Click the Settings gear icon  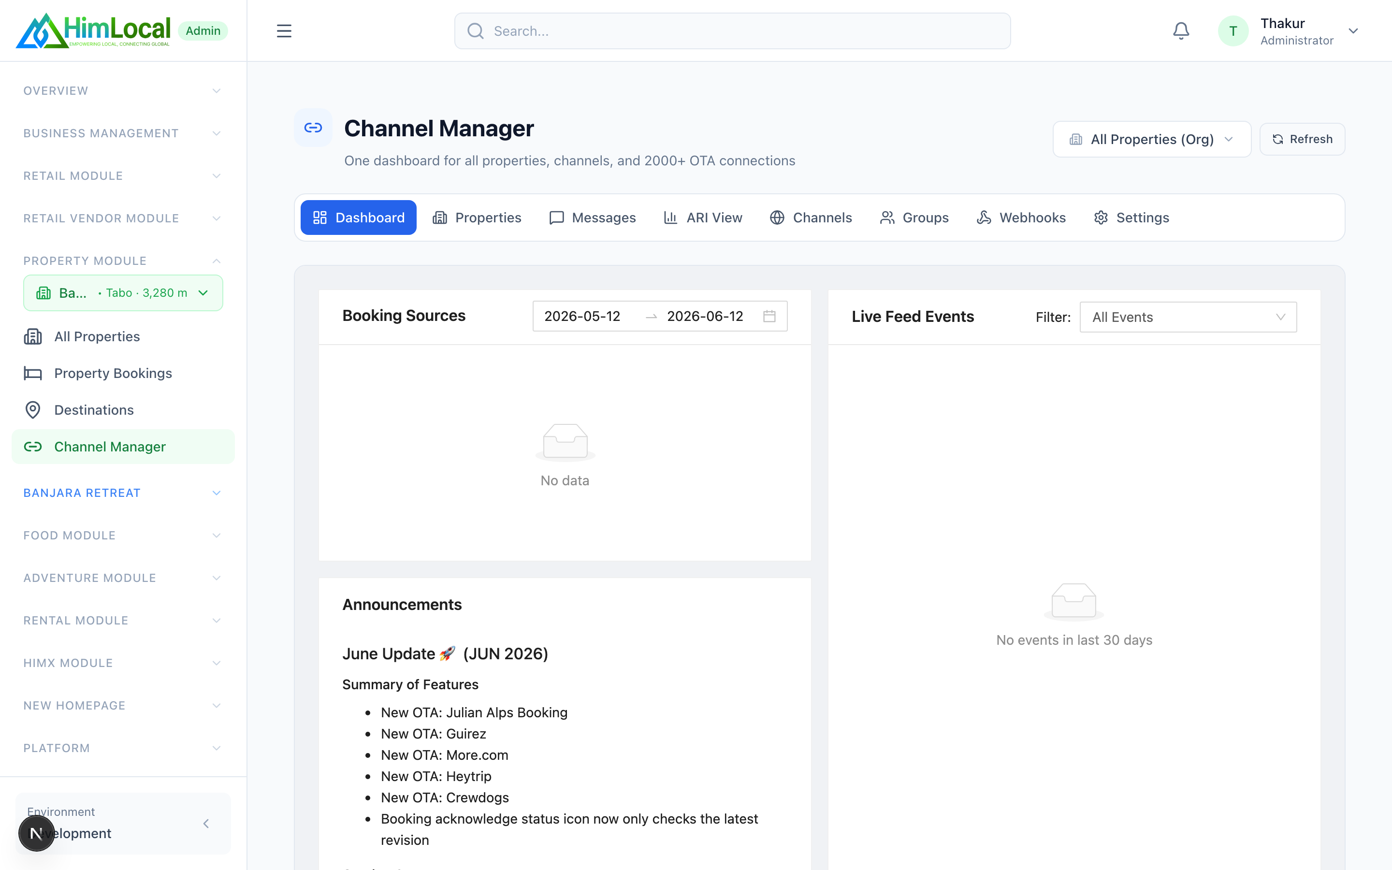[1101, 217]
